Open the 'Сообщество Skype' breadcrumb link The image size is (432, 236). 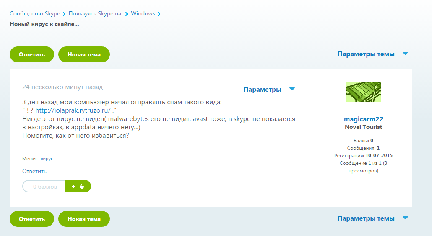[x=35, y=14]
